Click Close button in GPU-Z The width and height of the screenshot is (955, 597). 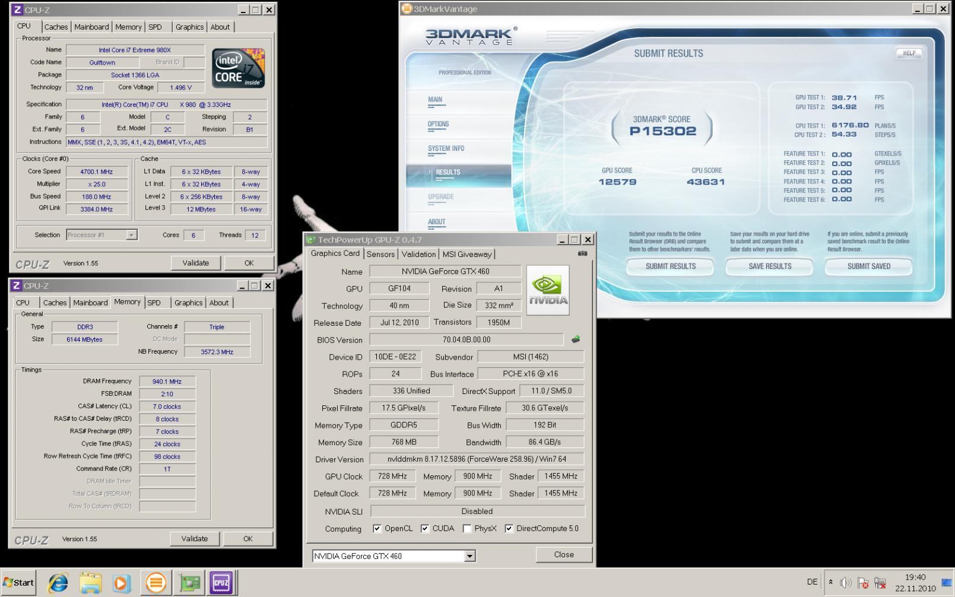564,554
